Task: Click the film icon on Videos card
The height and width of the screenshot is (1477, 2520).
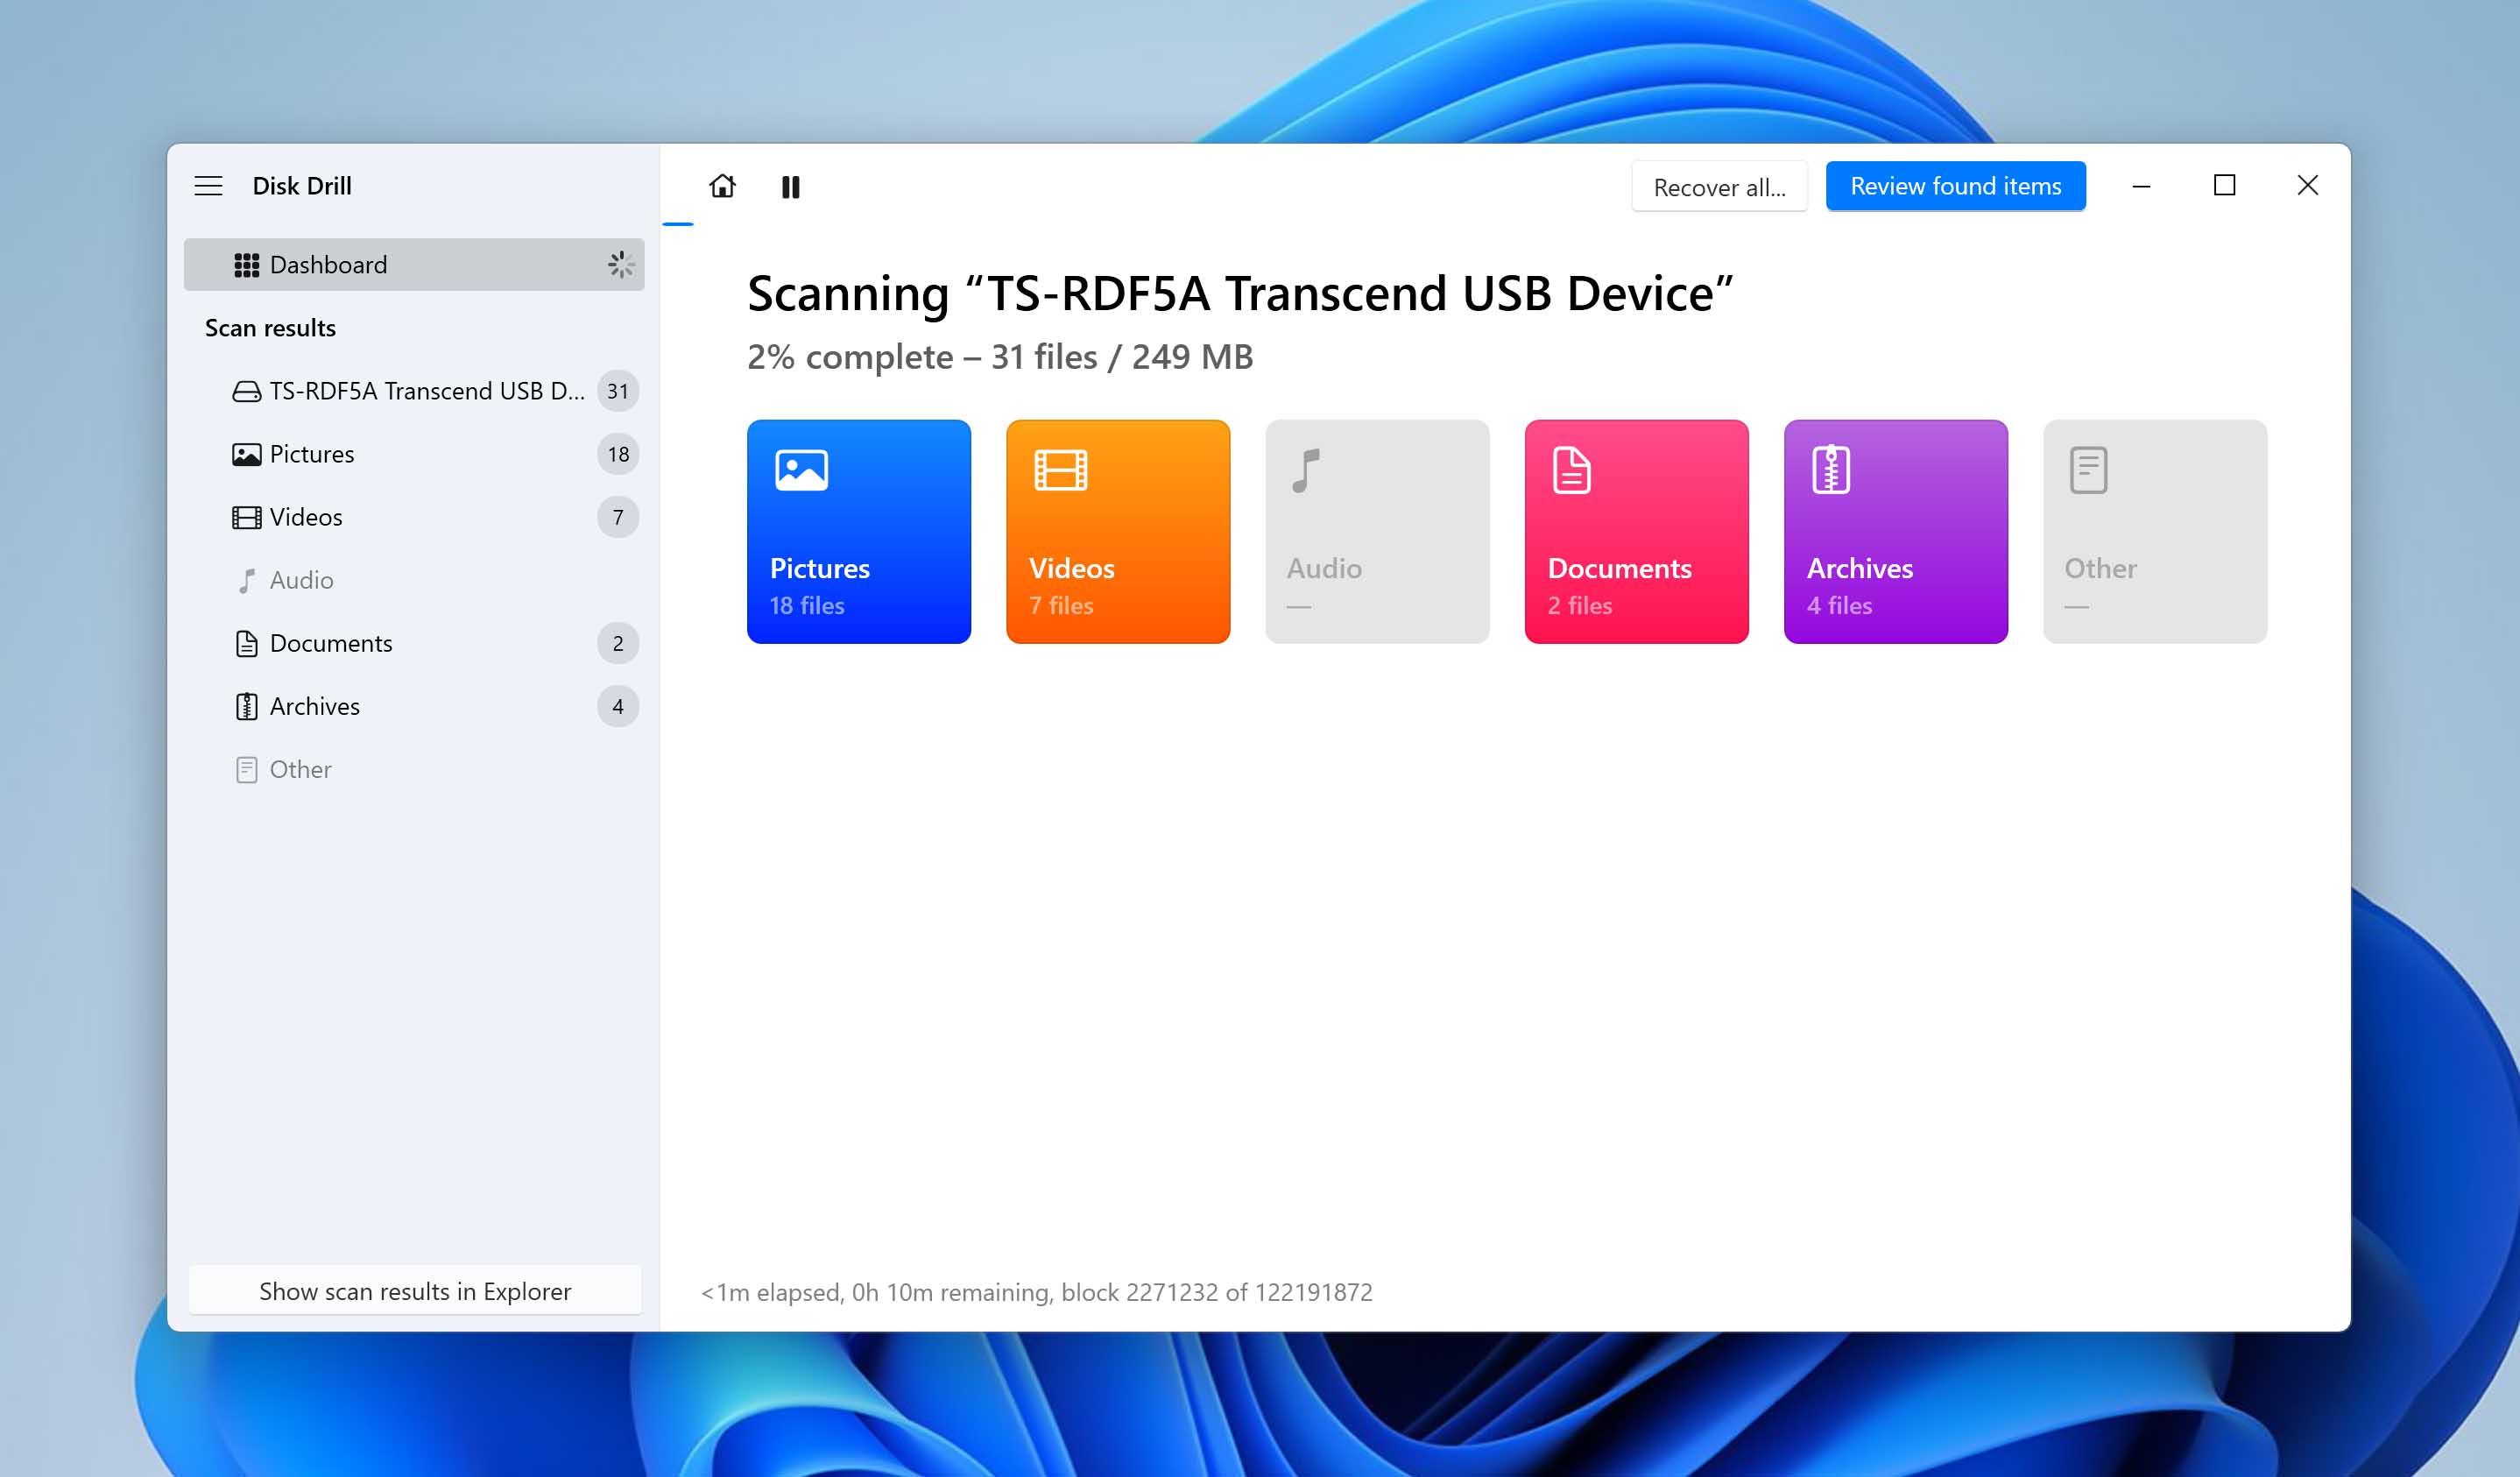Action: coord(1060,470)
